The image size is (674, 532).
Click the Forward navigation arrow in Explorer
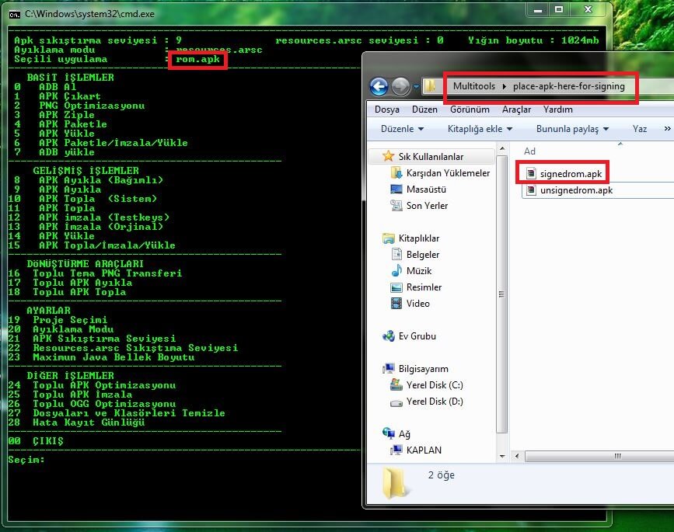(401, 86)
